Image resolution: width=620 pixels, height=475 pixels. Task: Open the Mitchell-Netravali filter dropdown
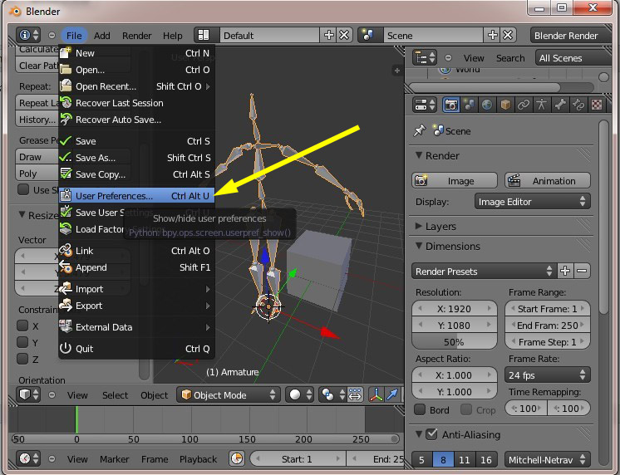tap(547, 459)
